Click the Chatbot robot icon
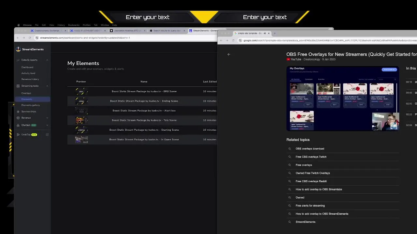This screenshot has height=234, width=417. point(18,125)
